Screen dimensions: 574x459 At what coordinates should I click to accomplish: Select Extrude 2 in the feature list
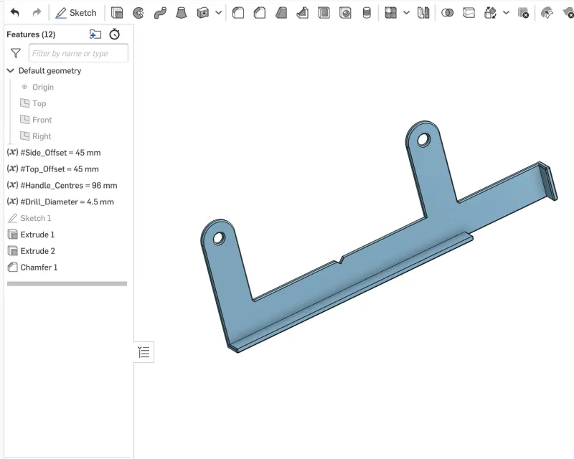tap(37, 251)
